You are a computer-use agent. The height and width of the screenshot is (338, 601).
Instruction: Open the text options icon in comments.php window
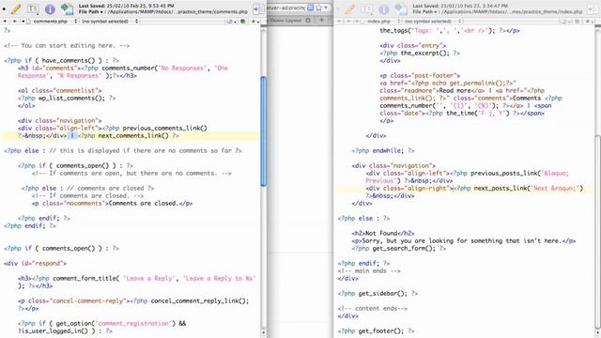coord(33,8)
